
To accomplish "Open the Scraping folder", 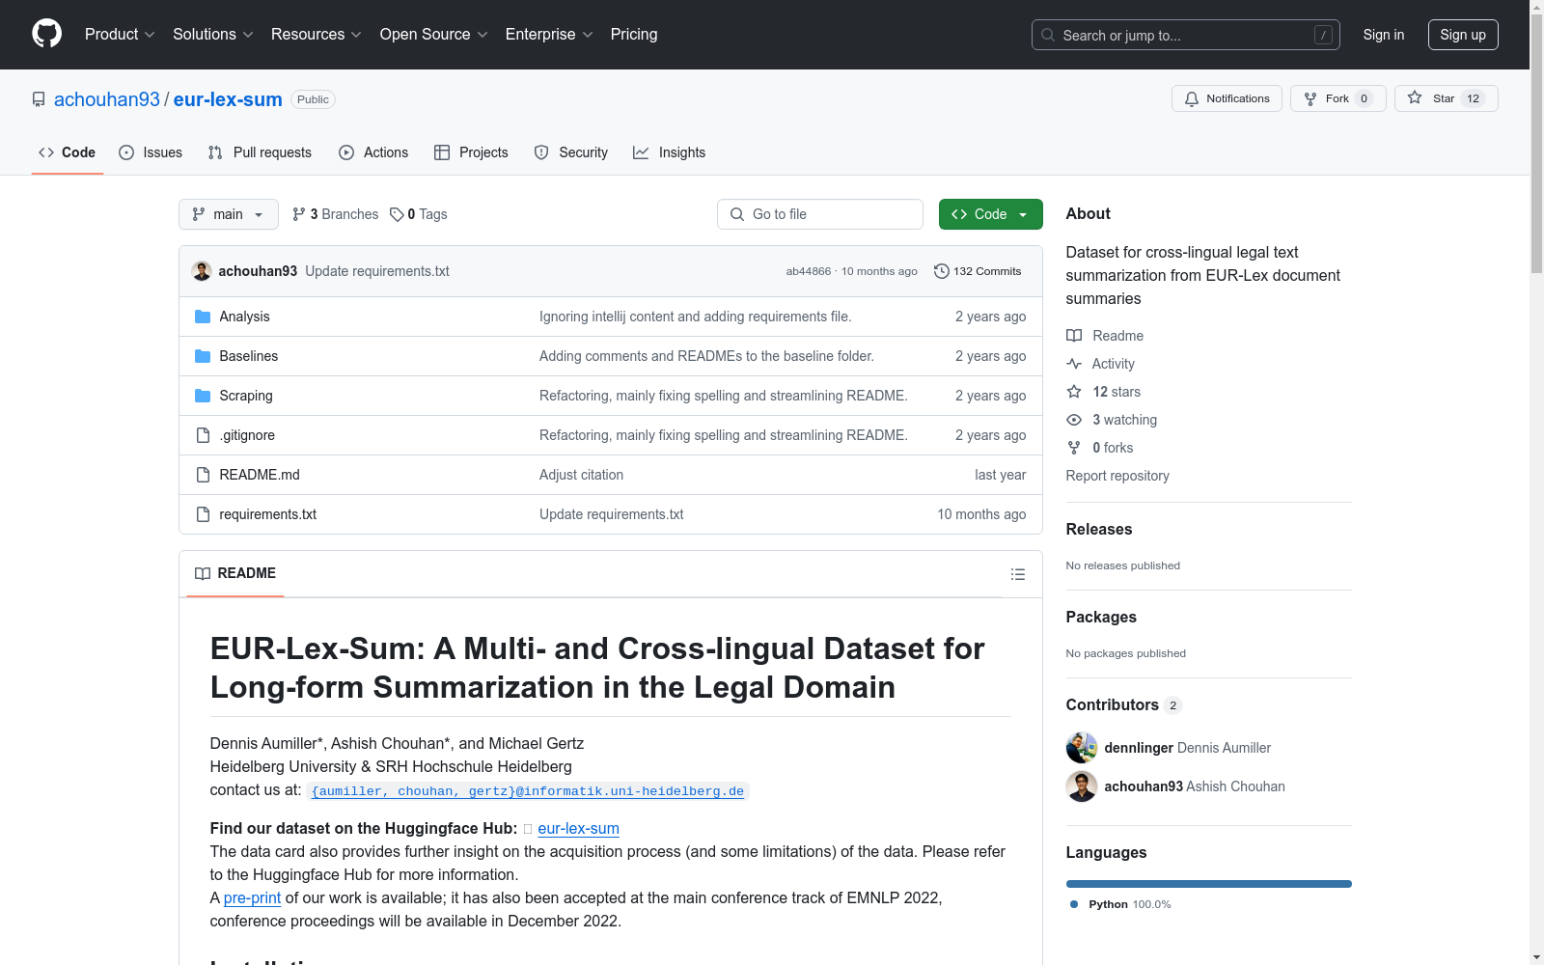I will (x=246, y=396).
